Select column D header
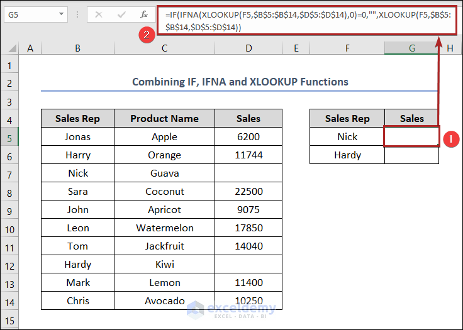 pos(248,48)
